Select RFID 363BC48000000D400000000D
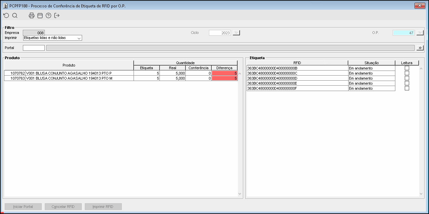This screenshot has width=429, height=214. (x=297, y=78)
